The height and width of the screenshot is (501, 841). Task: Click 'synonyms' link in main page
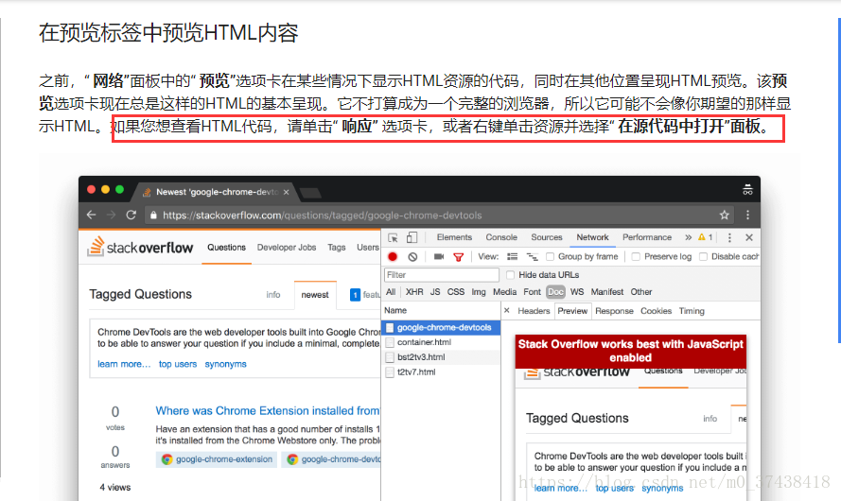click(x=225, y=364)
